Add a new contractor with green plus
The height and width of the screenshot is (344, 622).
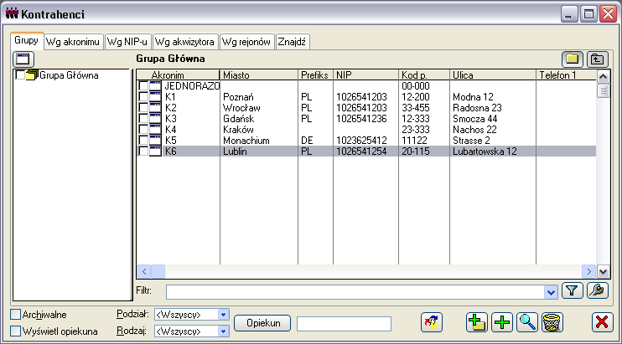click(502, 322)
